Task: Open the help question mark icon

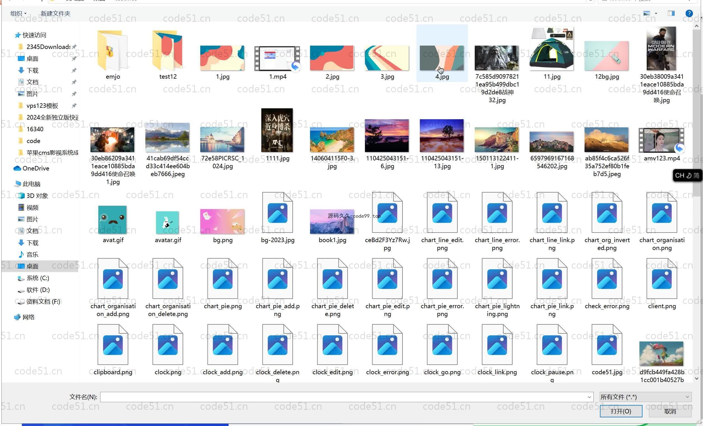Action: pyautogui.click(x=689, y=13)
